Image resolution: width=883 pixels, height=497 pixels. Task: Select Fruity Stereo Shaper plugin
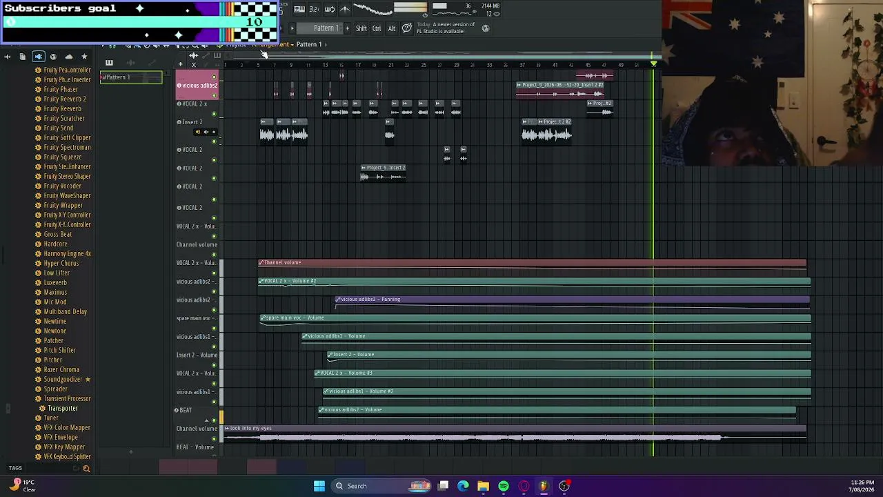tap(67, 176)
